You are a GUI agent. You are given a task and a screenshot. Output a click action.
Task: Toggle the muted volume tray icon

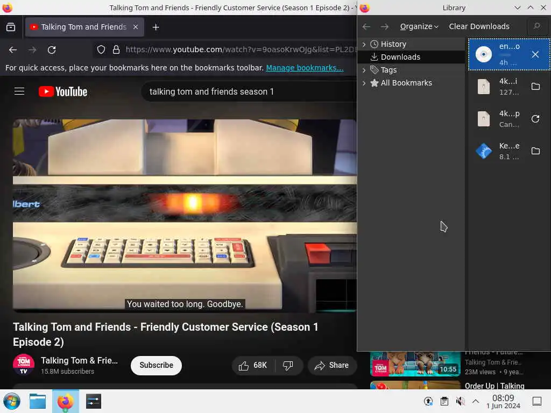point(460,401)
